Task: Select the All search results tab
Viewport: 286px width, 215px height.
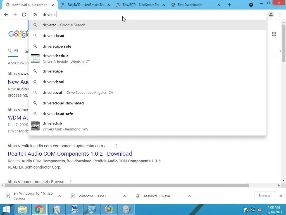Action: click(x=13, y=51)
